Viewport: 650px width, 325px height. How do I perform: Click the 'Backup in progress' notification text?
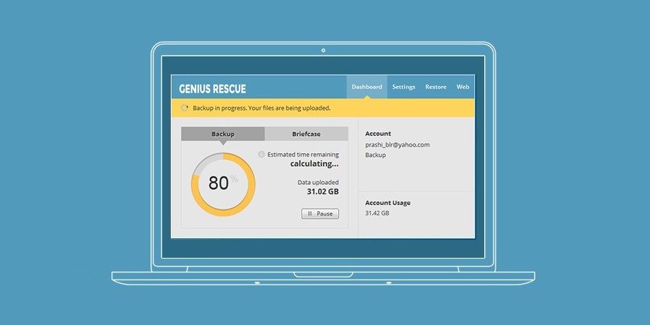(x=261, y=108)
